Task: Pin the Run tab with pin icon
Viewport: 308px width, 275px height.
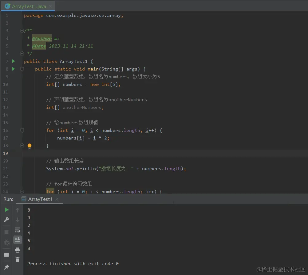Action: coord(6,267)
